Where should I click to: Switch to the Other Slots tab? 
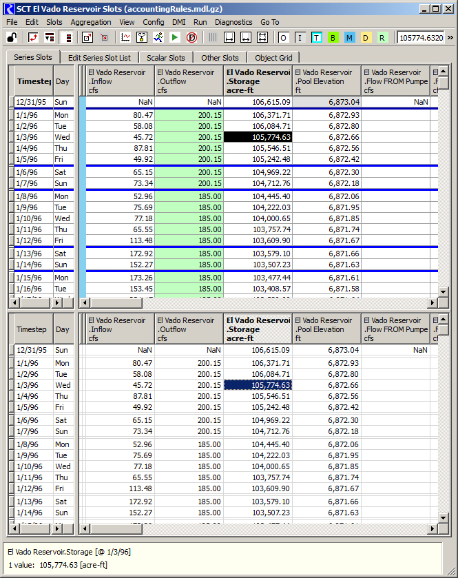(x=220, y=58)
